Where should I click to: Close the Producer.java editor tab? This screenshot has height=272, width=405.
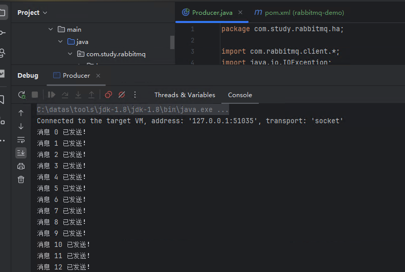(240, 12)
